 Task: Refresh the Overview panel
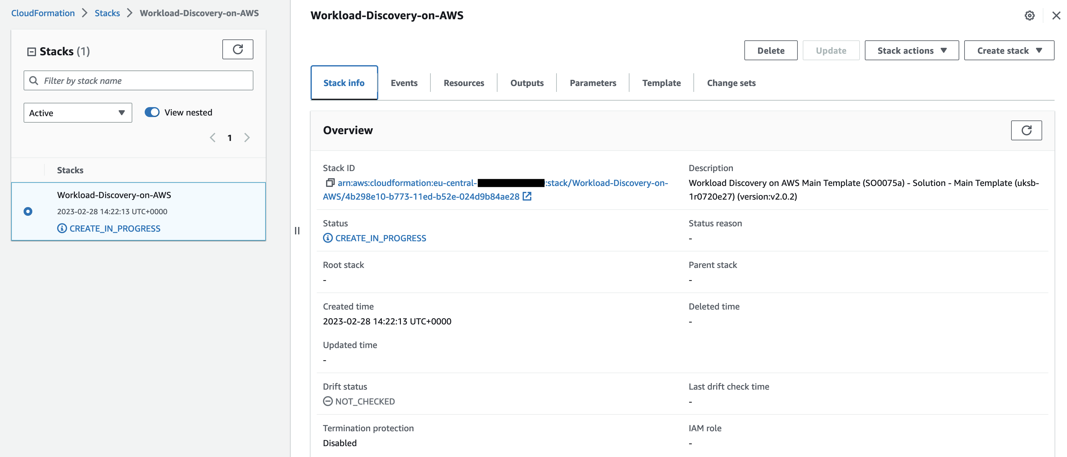click(1026, 130)
